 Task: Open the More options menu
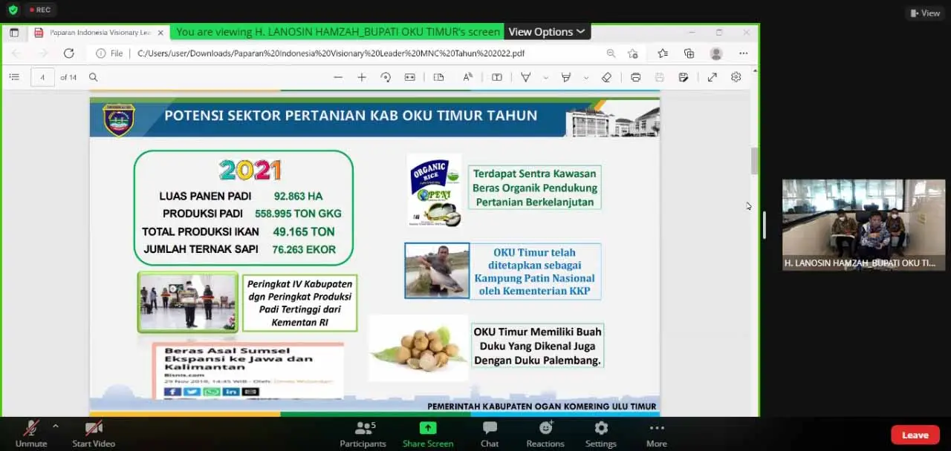click(x=656, y=433)
